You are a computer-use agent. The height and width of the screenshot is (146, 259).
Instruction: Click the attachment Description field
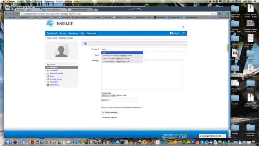[123, 100]
